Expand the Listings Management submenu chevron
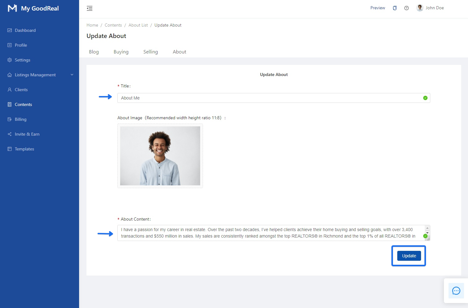This screenshot has height=308, width=468. (x=72, y=75)
